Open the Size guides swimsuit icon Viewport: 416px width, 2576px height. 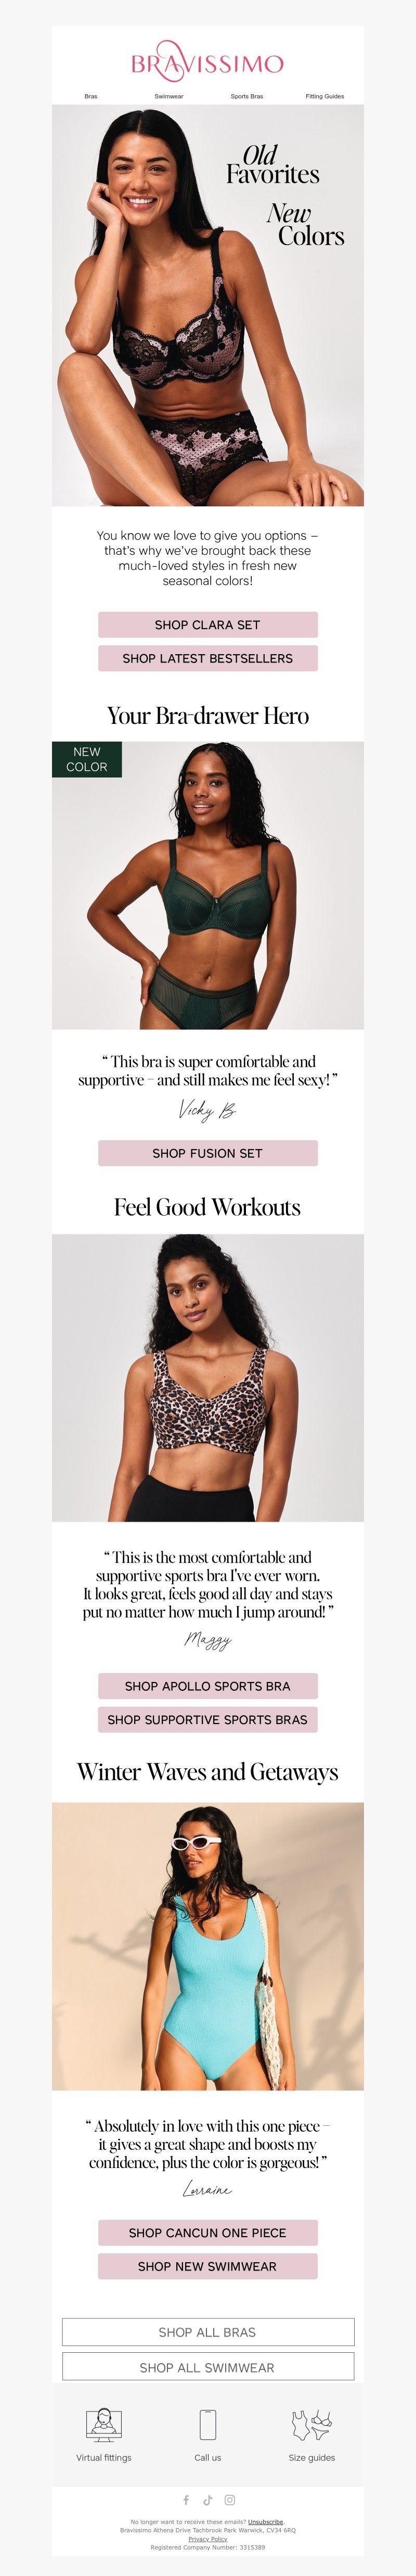click(x=311, y=2424)
